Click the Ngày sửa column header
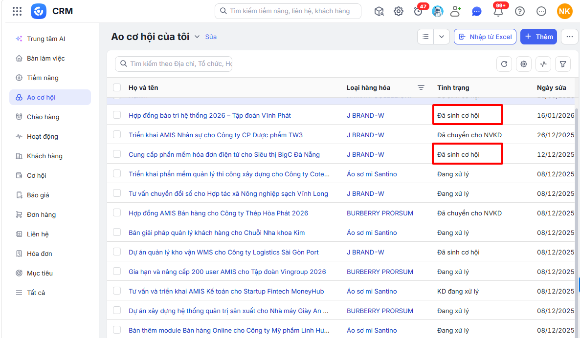Viewport: 580px width, 338px height. [x=552, y=87]
